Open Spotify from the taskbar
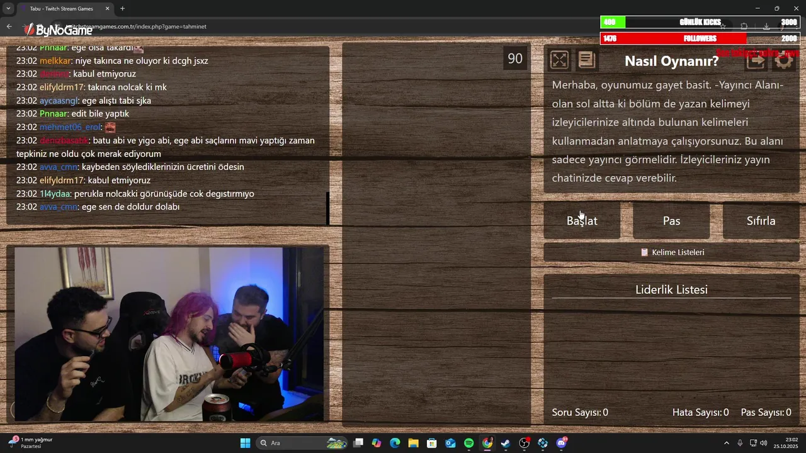 tap(468, 443)
